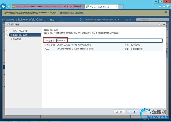Select wizard step 3 即将完成
171x122 pixels.
click(x=15, y=39)
